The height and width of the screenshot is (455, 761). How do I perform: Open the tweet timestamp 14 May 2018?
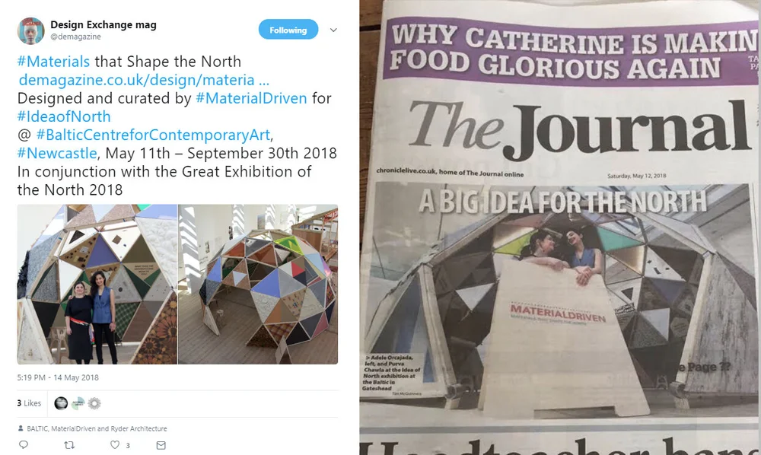(x=58, y=377)
